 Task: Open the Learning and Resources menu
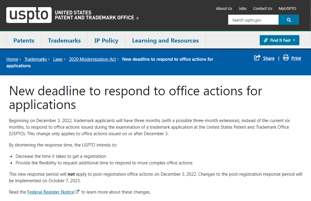click(165, 40)
